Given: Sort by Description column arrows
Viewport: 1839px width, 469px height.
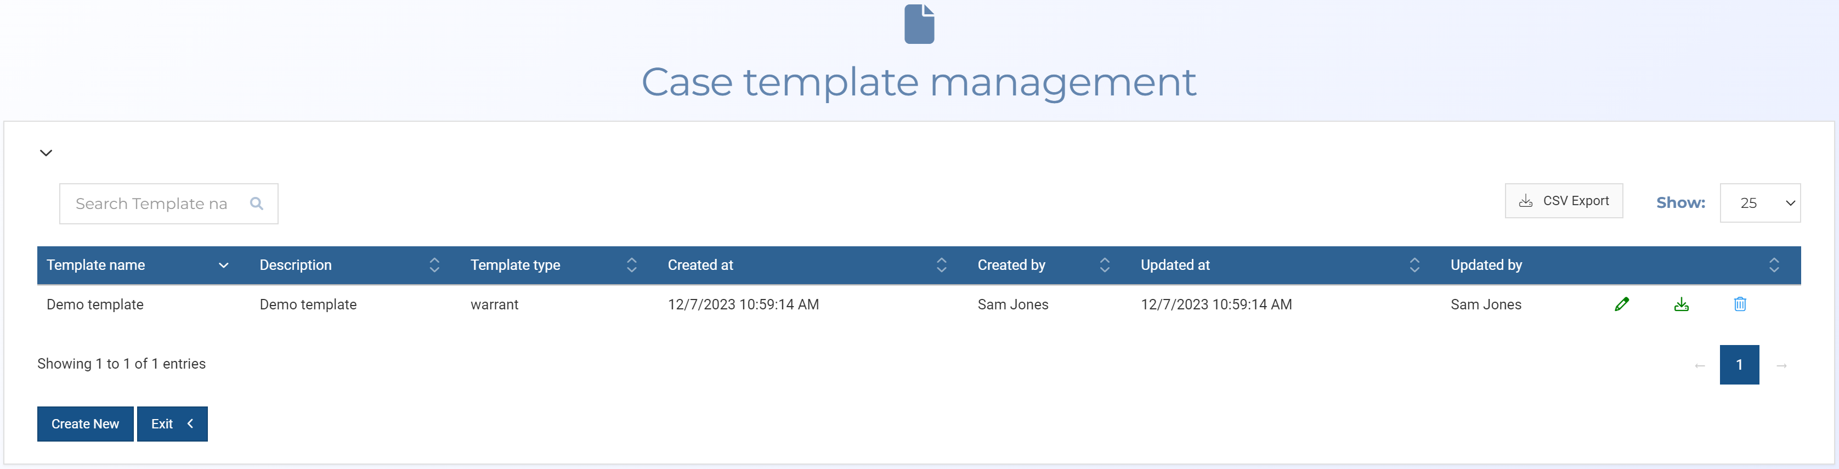Looking at the screenshot, I should [x=434, y=265].
